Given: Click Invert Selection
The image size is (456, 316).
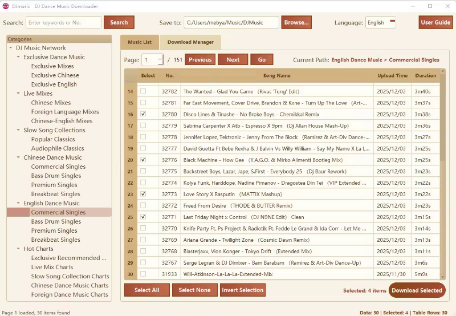Looking at the screenshot, I should pos(243,290).
